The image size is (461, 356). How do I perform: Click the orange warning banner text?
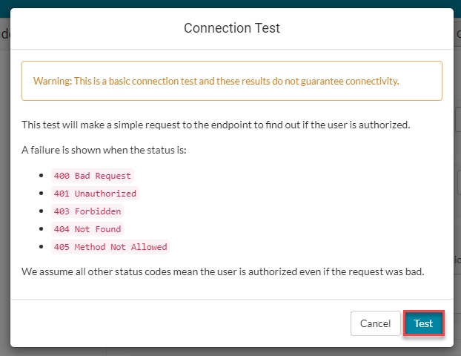pos(231,81)
